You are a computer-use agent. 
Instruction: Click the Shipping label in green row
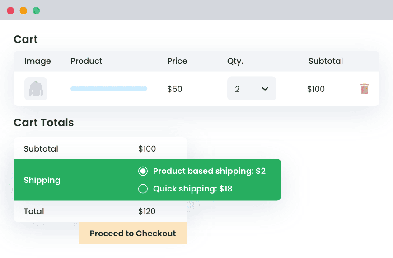(x=42, y=180)
